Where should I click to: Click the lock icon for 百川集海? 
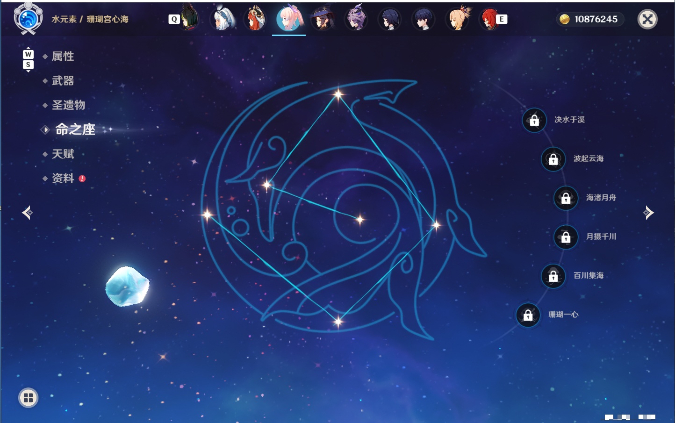point(553,276)
